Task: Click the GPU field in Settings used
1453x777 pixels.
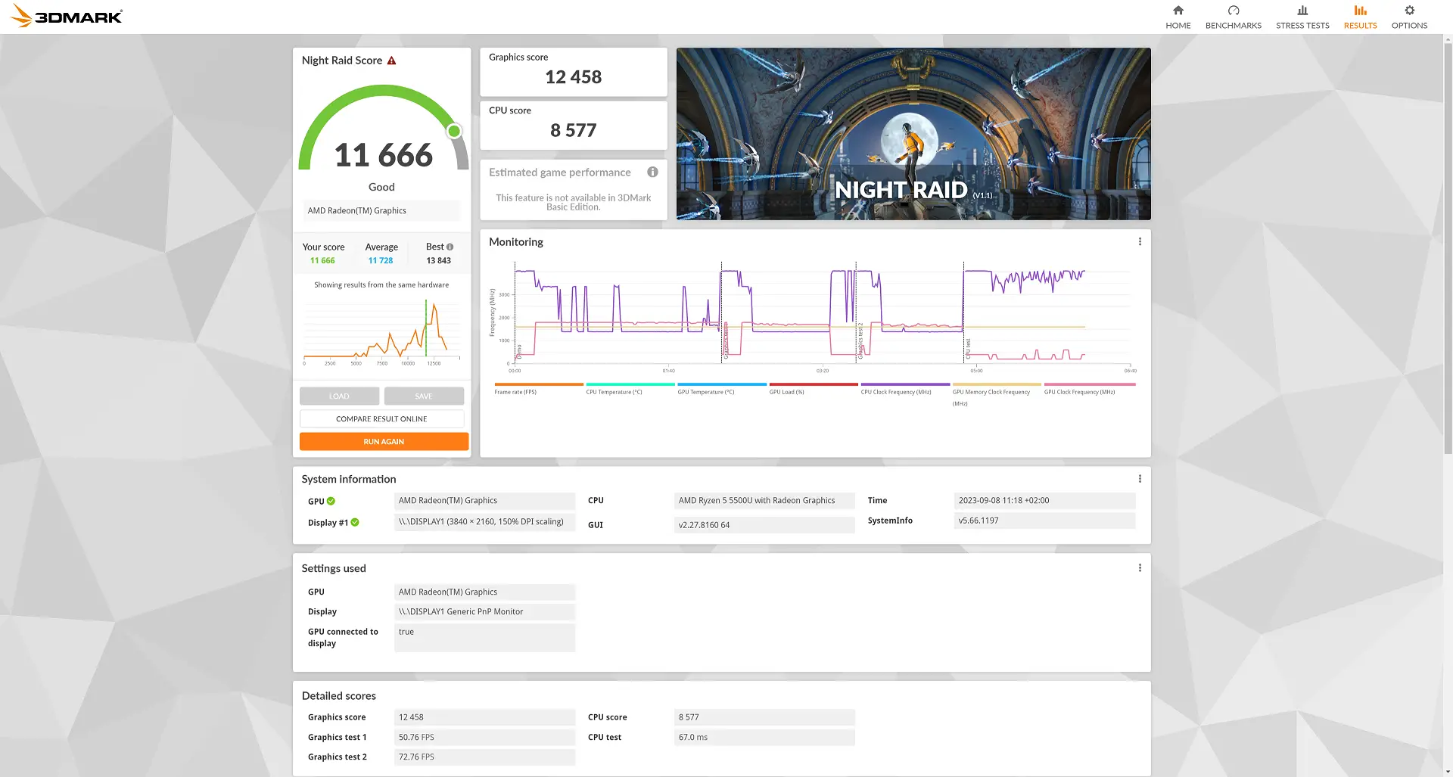Action: click(x=484, y=592)
